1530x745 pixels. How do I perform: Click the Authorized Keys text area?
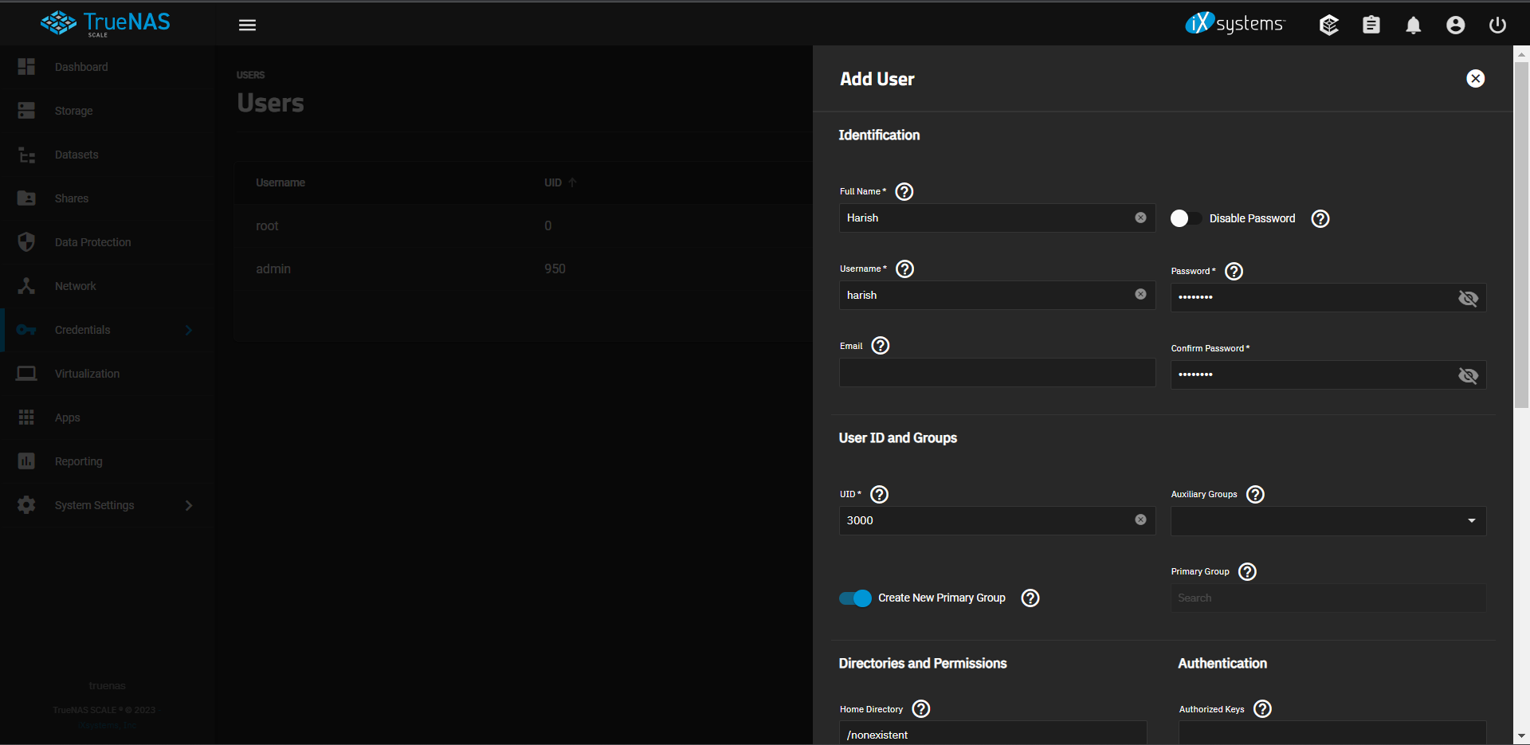coord(1332,733)
